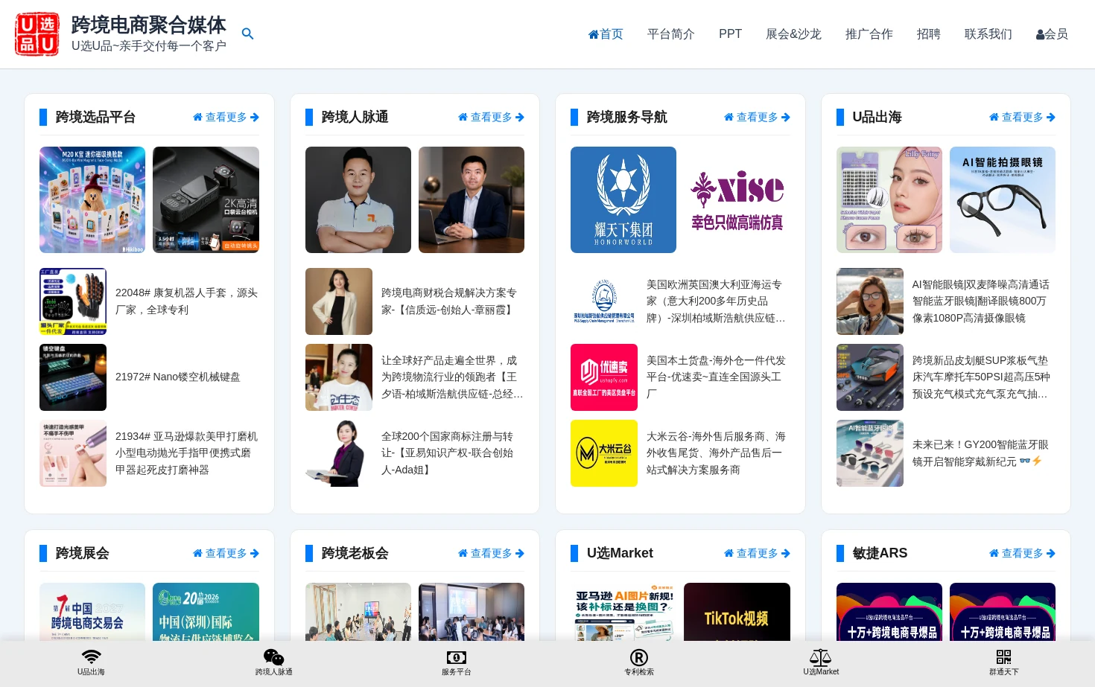Open 22048# 康复机器人手套 listing
Screen dimensions: 1095x687
(x=187, y=301)
